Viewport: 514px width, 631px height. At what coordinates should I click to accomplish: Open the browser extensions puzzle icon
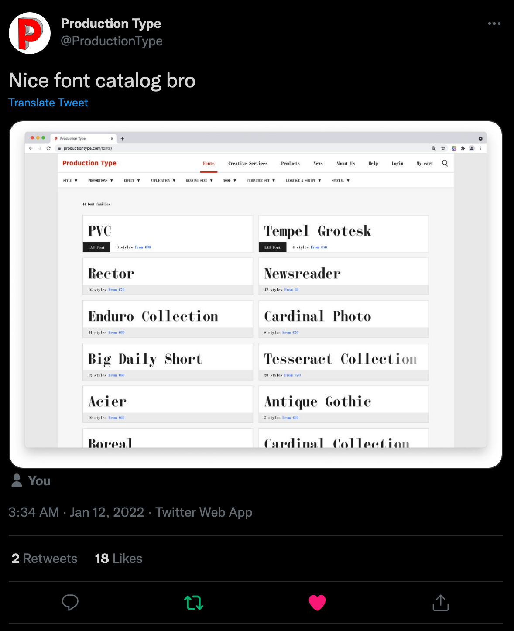click(x=463, y=148)
